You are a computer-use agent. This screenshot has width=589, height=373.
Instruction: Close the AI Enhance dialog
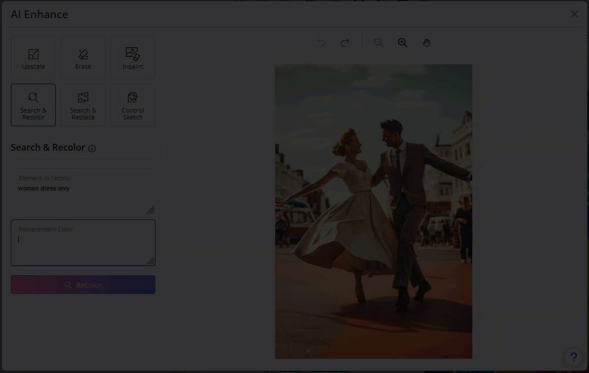point(574,14)
